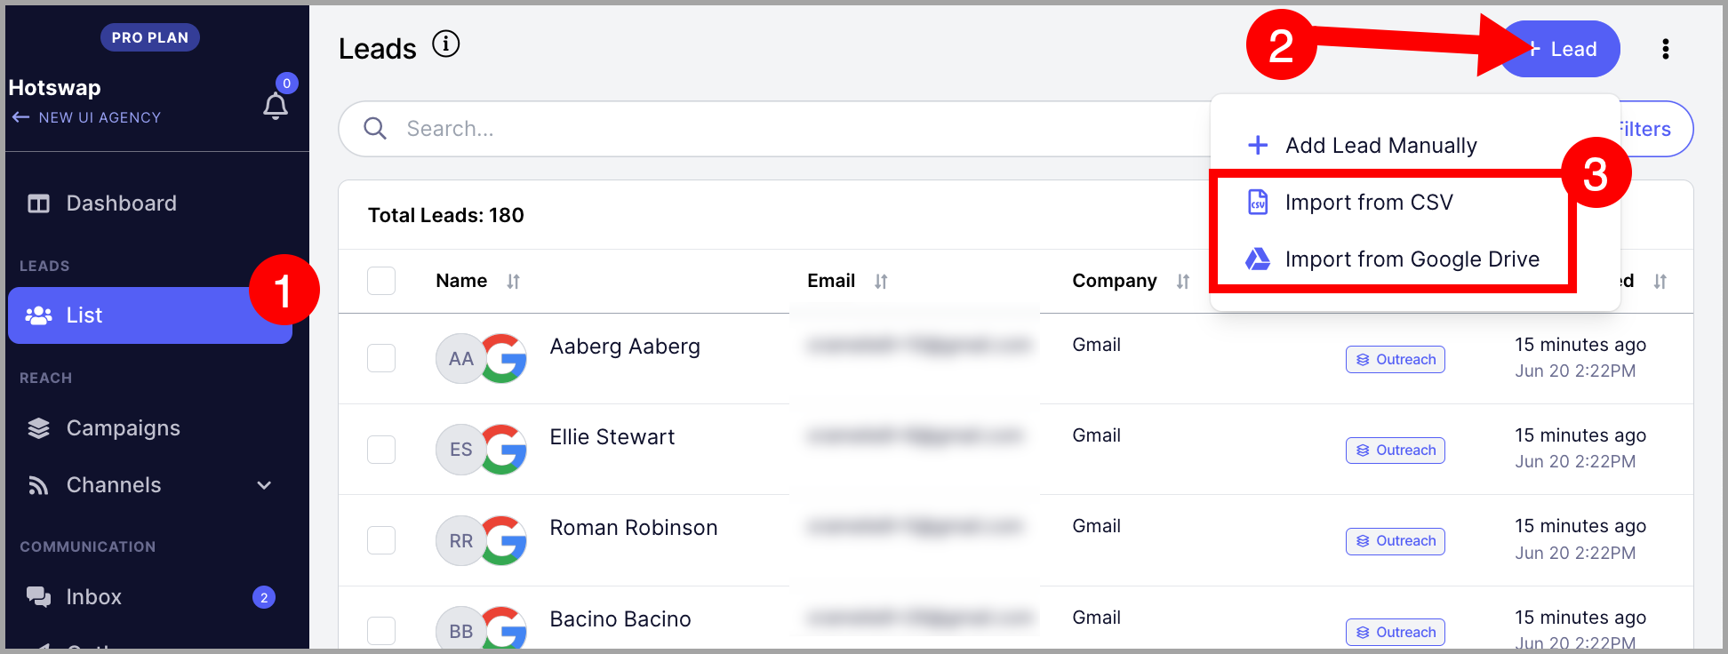Click the + Lead button
The height and width of the screenshot is (654, 1728).
(x=1560, y=49)
